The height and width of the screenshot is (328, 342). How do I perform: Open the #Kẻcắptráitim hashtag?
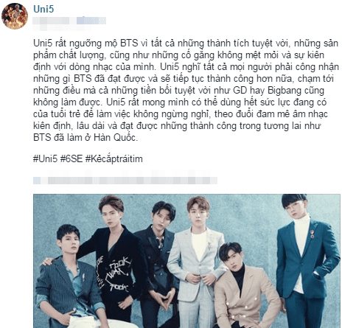click(114, 158)
